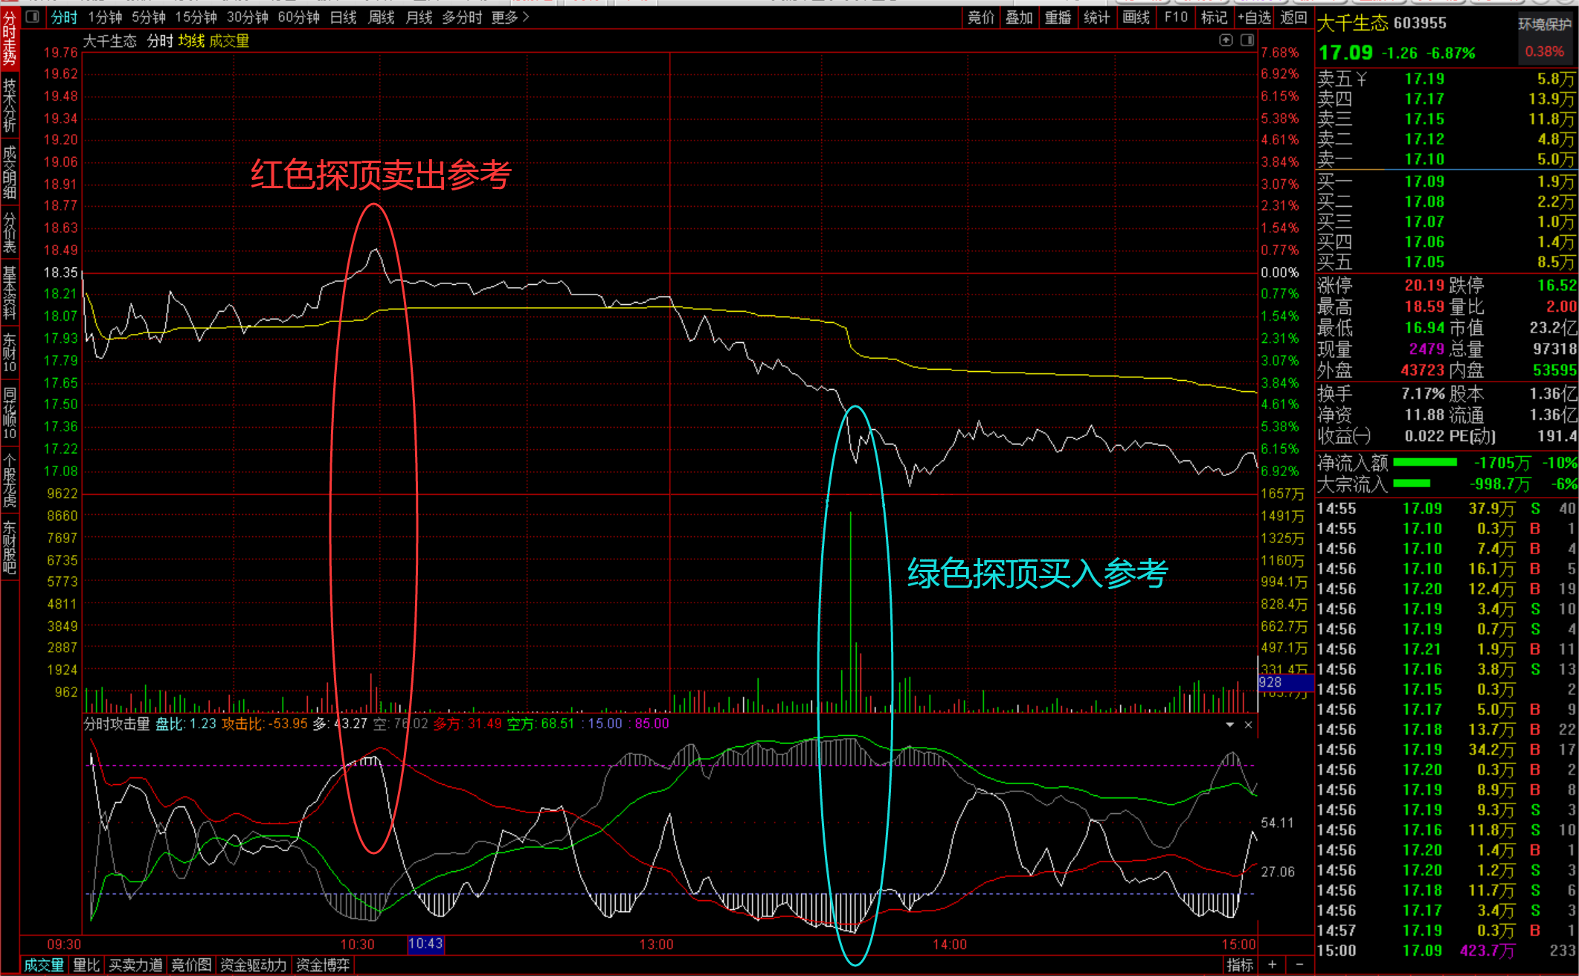Open the 叠加 overlay comparison tool
Screen dimensions: 1579x976
[x=1019, y=17]
